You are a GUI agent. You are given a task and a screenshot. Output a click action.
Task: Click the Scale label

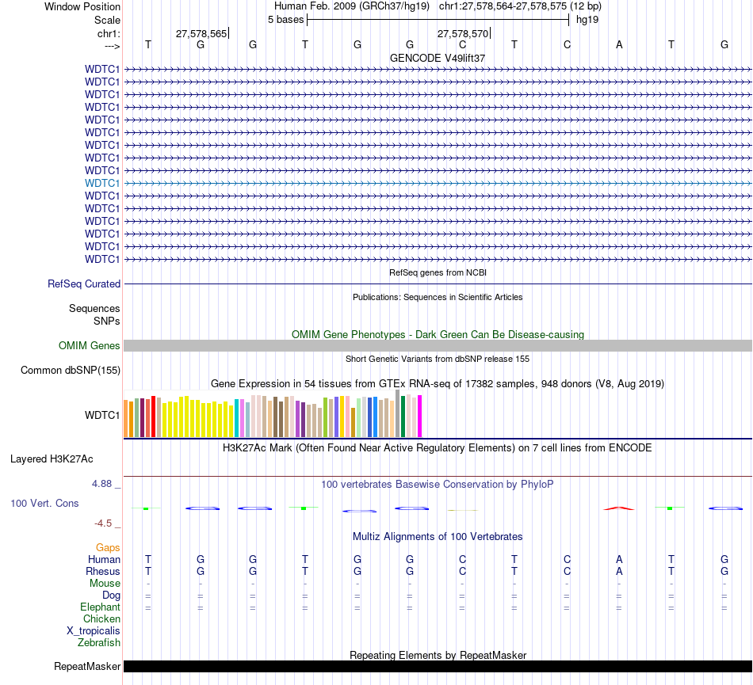coord(107,20)
